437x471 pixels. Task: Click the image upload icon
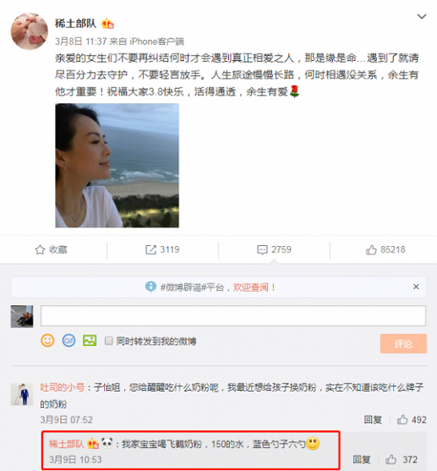90,341
